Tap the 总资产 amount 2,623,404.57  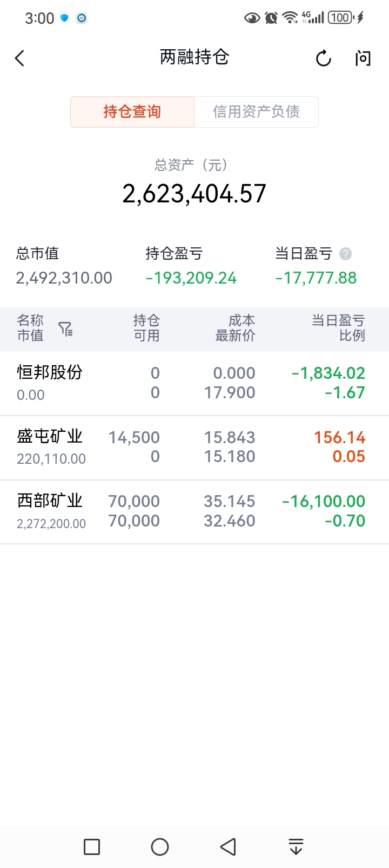(194, 194)
